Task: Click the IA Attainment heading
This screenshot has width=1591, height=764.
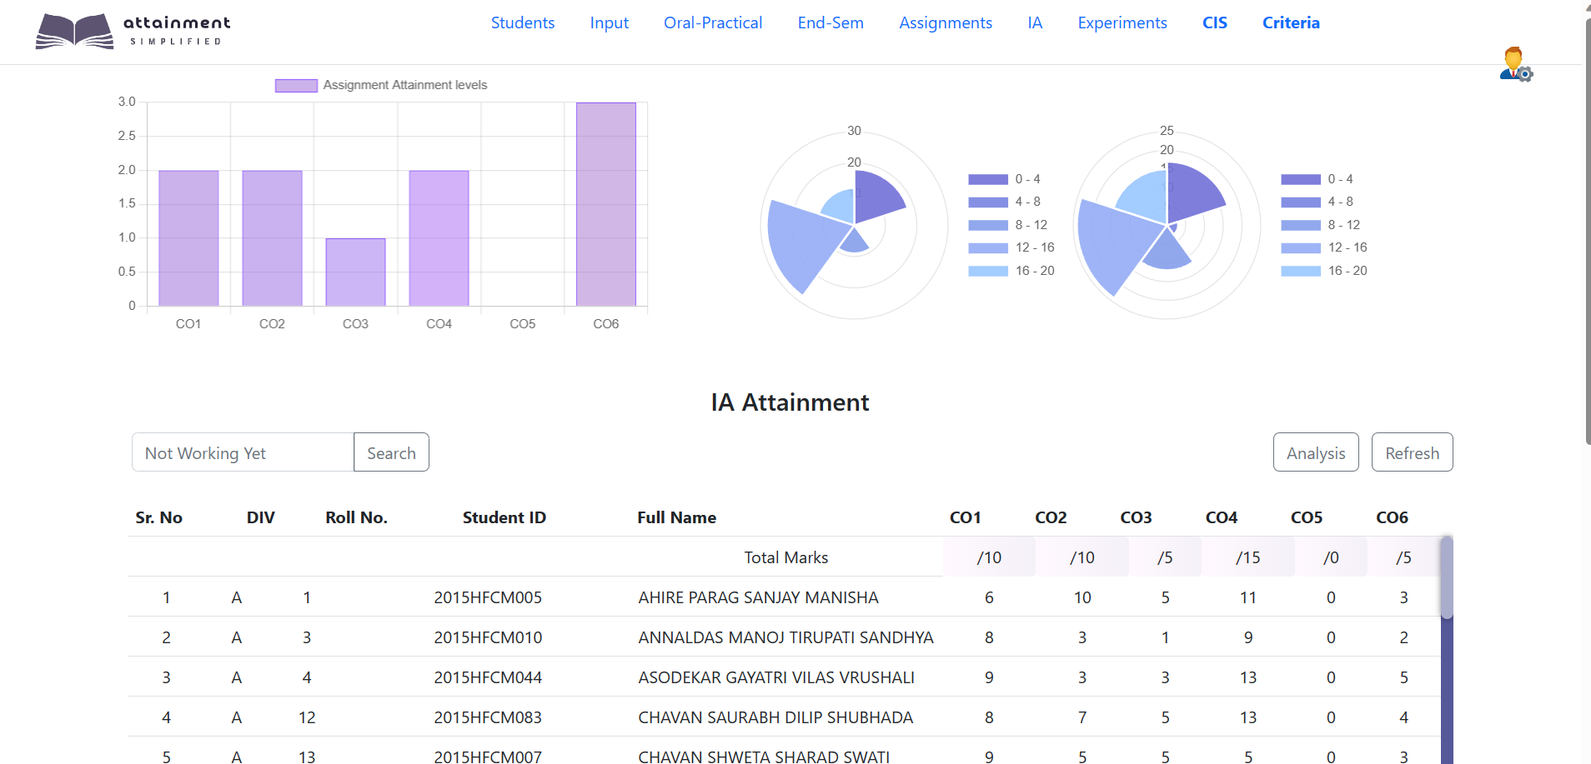Action: click(790, 402)
